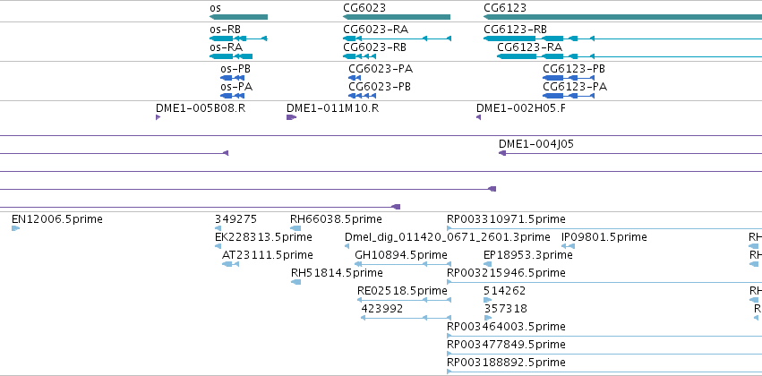This screenshot has height=376, width=762.
Task: Select the os gene bar
Action: [x=238, y=17]
